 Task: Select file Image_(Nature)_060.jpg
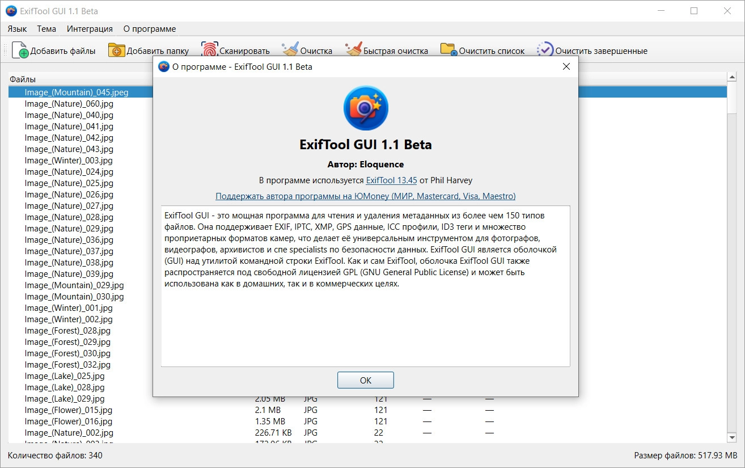click(x=69, y=104)
